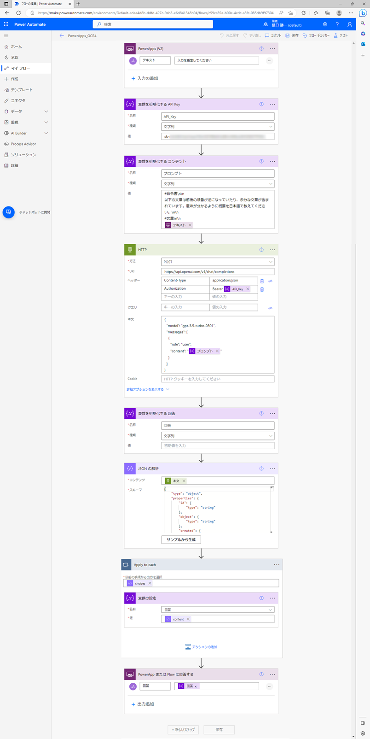Open テンプレート in the sidebar
370x739 pixels.
point(26,90)
